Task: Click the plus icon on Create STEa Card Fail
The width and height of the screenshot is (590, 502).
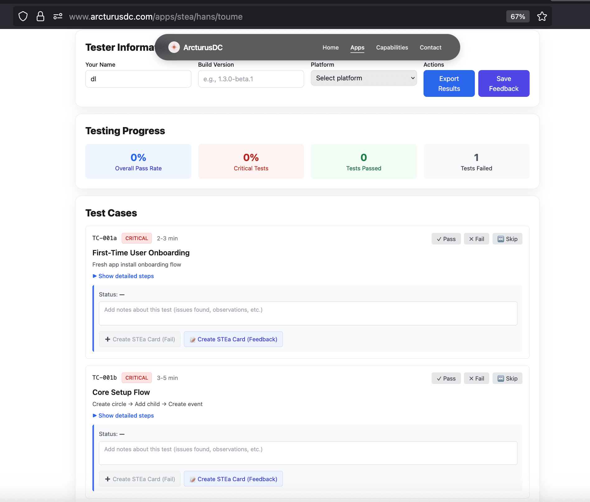Action: tap(108, 339)
